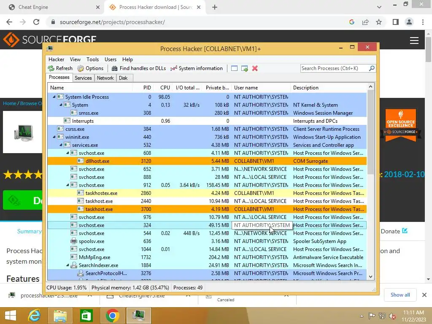Reload the browser page
432x324 pixels.
[36, 22]
